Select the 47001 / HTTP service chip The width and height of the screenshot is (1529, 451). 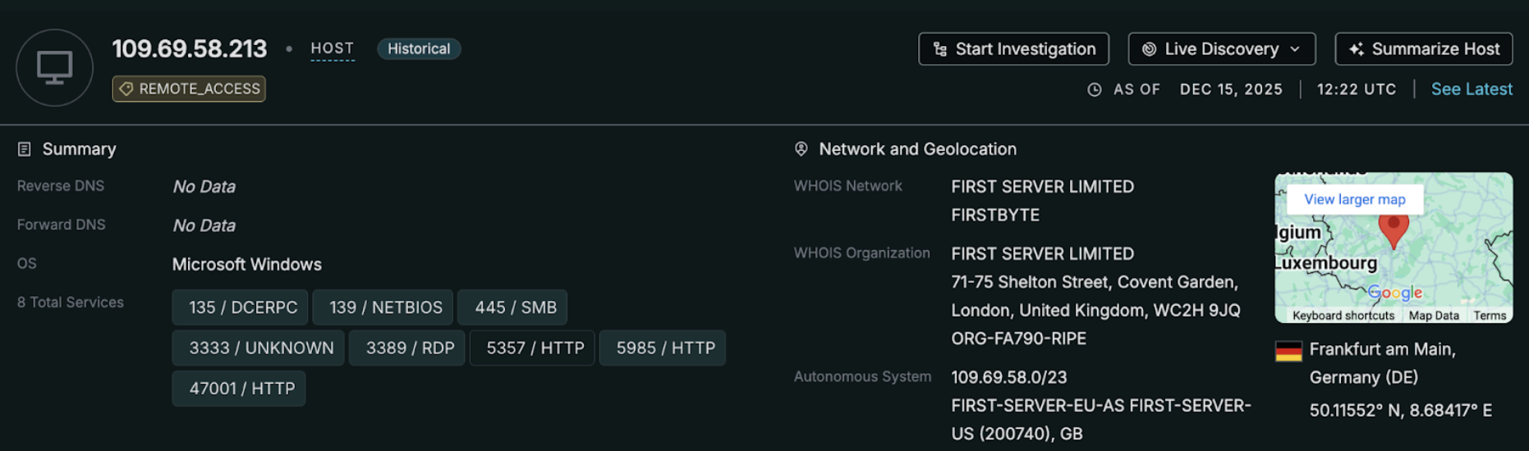[x=241, y=388]
